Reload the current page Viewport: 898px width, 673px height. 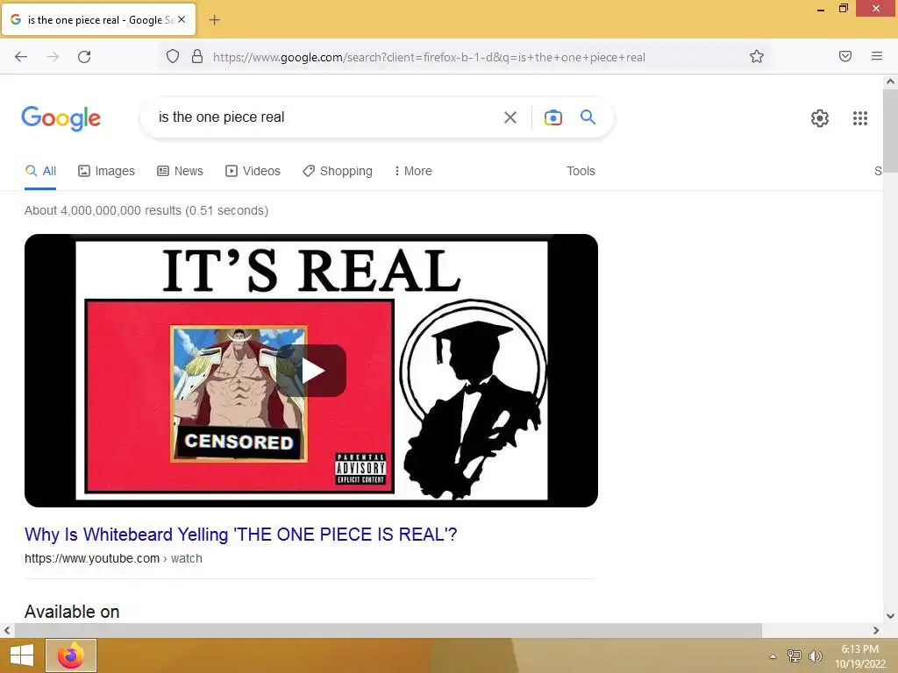84,57
